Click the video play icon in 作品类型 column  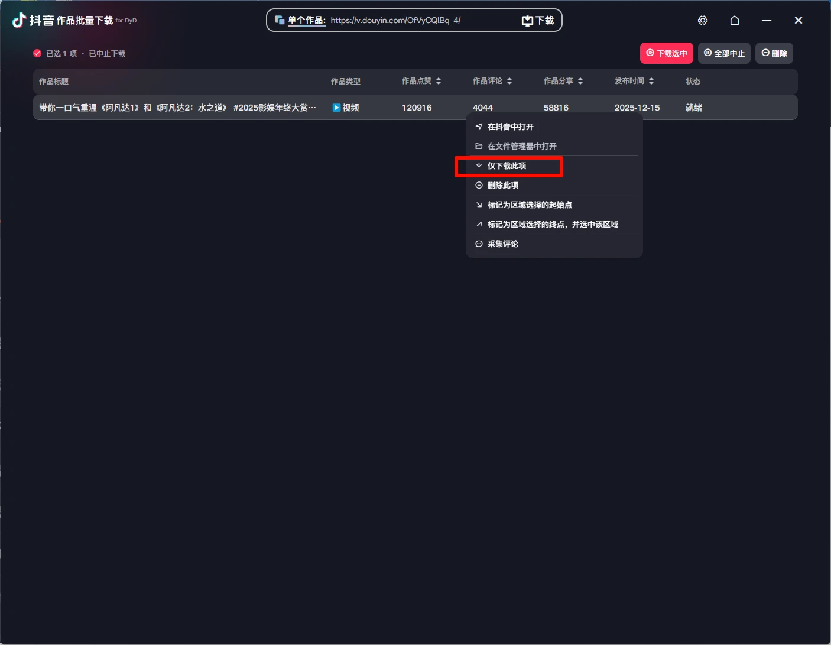[x=337, y=108]
